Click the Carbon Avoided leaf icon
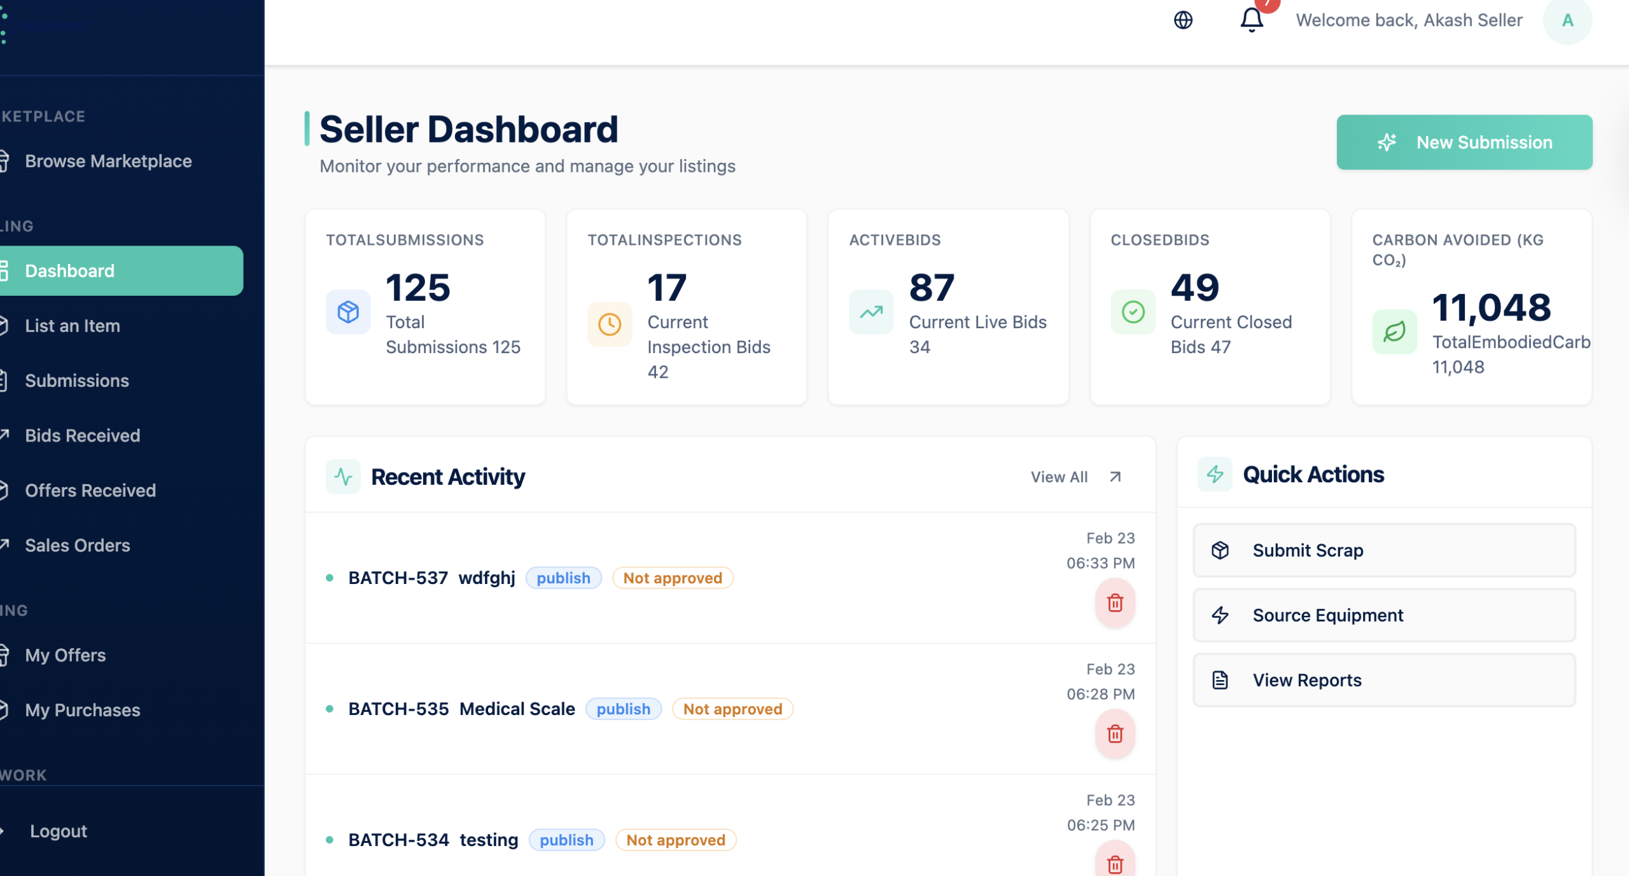The height and width of the screenshot is (876, 1629). [x=1394, y=331]
